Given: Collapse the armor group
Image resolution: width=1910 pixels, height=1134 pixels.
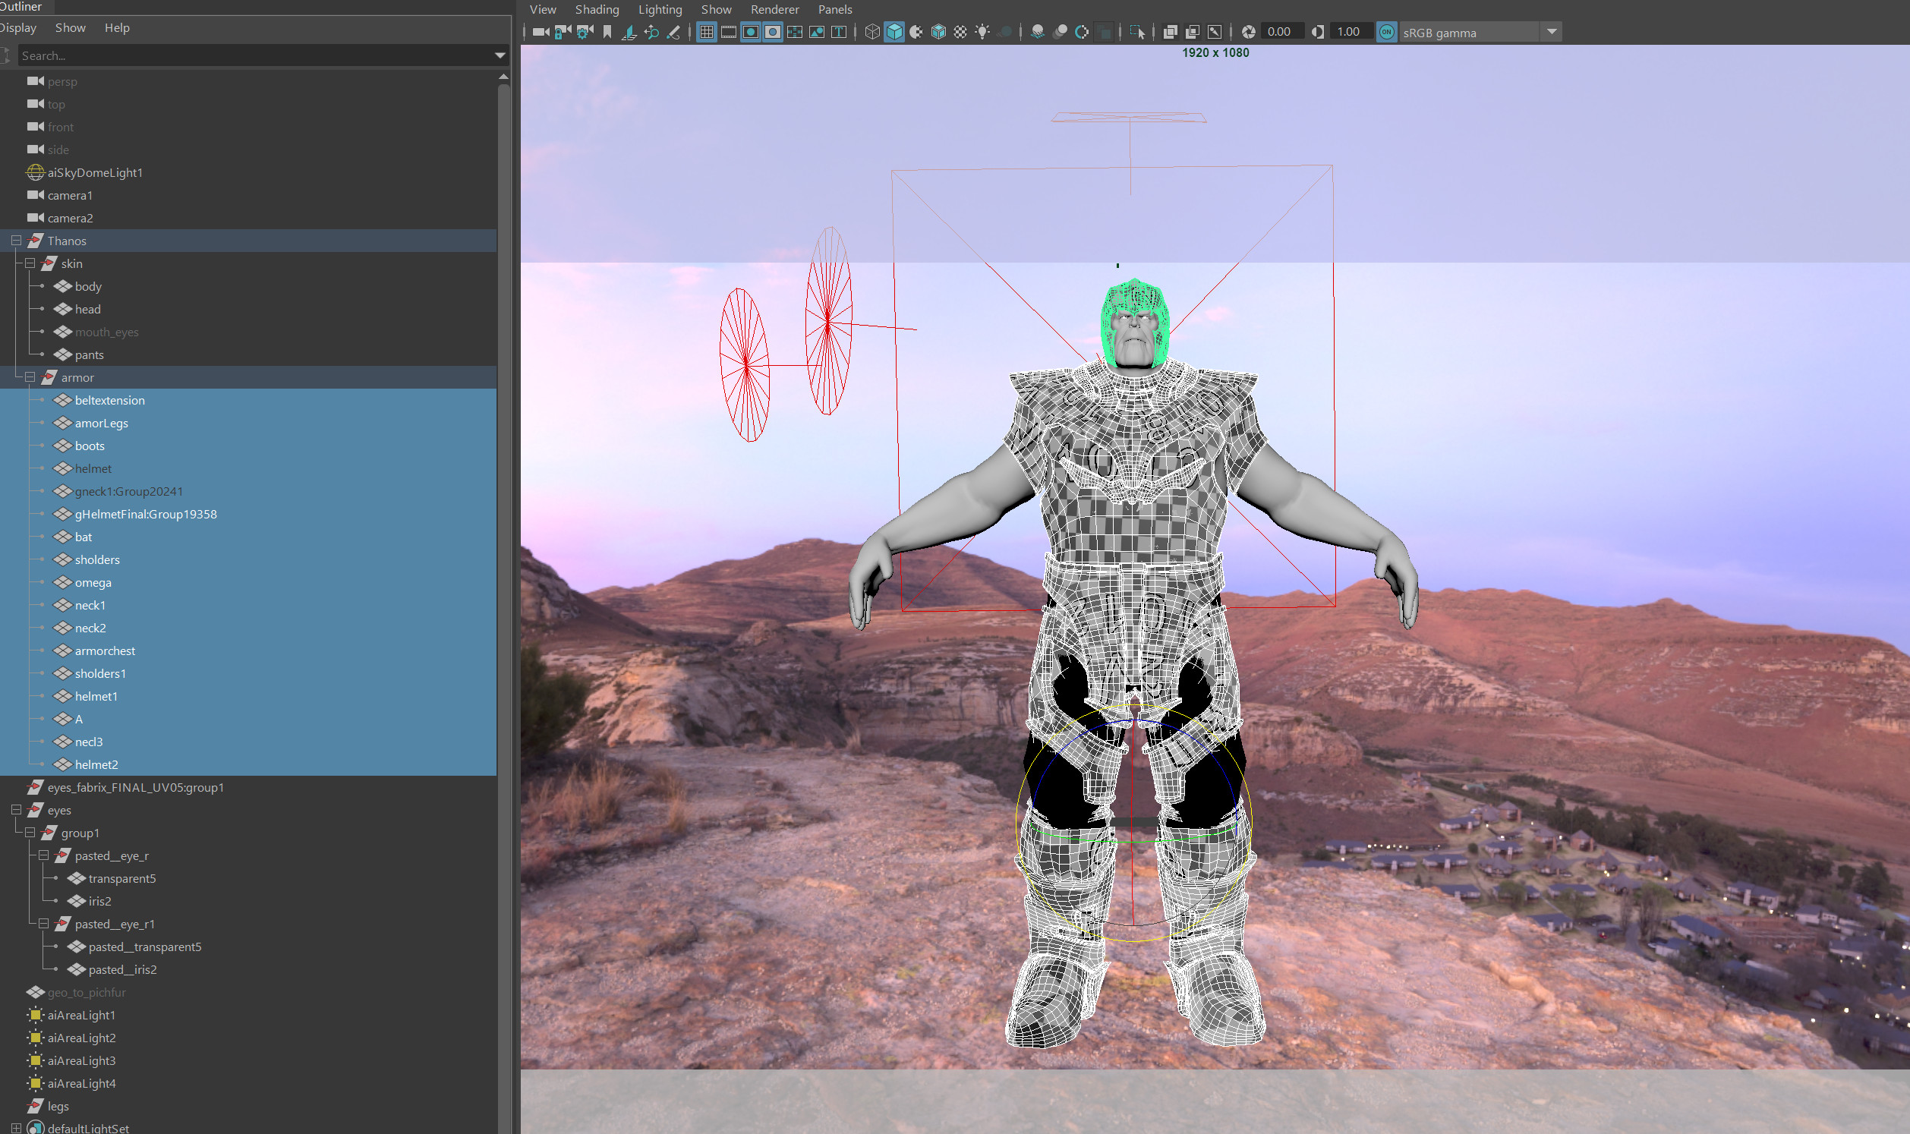Looking at the screenshot, I should [30, 376].
